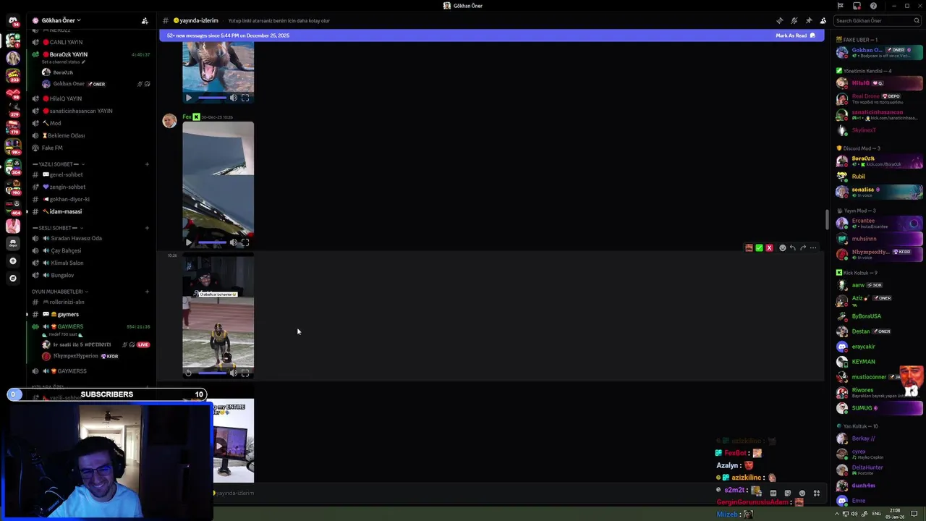Fullscreen Fex's second video

pos(245,242)
